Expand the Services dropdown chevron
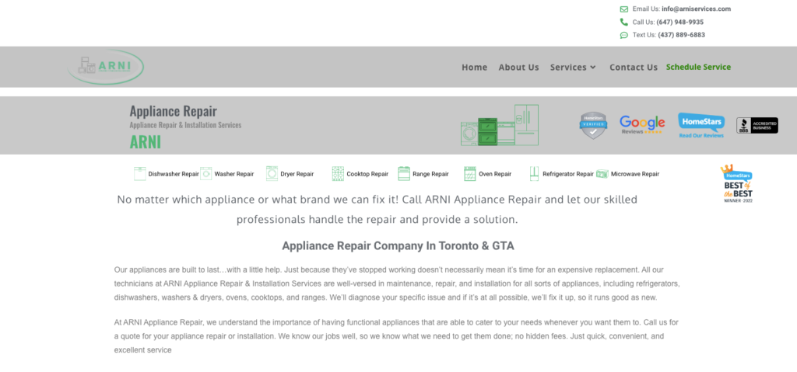Image resolution: width=797 pixels, height=372 pixels. (x=592, y=68)
